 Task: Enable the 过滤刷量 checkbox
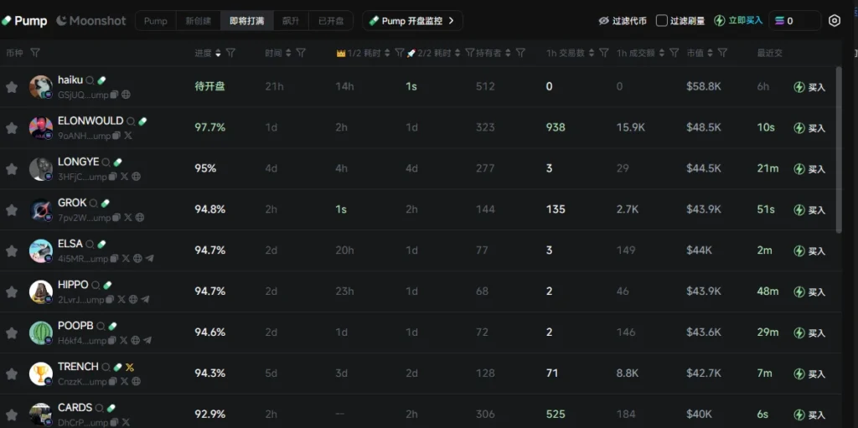point(662,21)
